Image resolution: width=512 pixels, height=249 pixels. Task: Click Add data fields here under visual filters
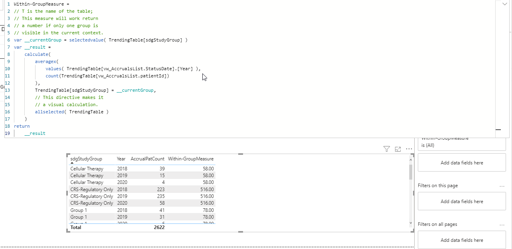click(462, 163)
